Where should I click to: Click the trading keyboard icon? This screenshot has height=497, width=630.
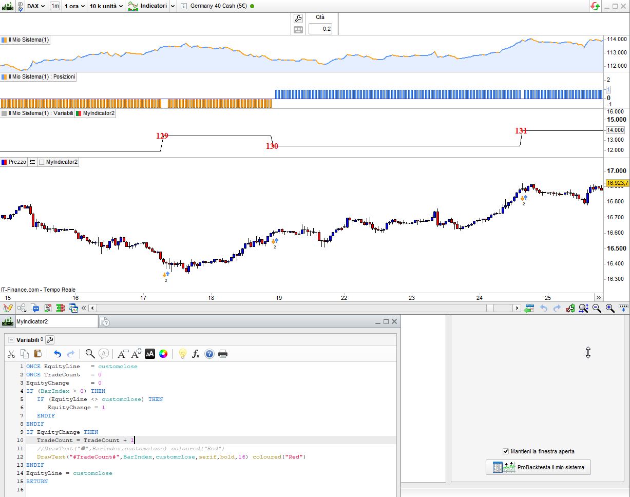coord(298,30)
